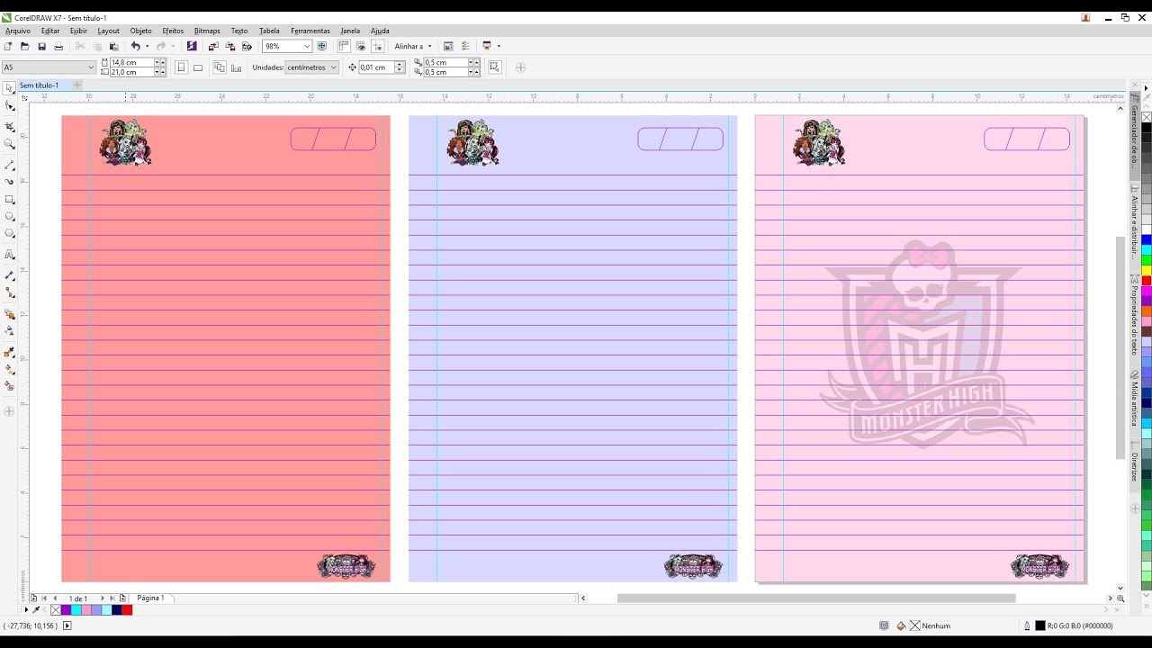Switch to the Sem título-1 document tab
1152x648 pixels.
pos(39,85)
